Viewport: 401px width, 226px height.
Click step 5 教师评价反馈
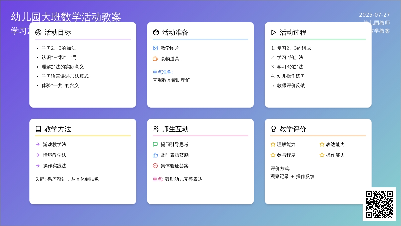(x=291, y=85)
